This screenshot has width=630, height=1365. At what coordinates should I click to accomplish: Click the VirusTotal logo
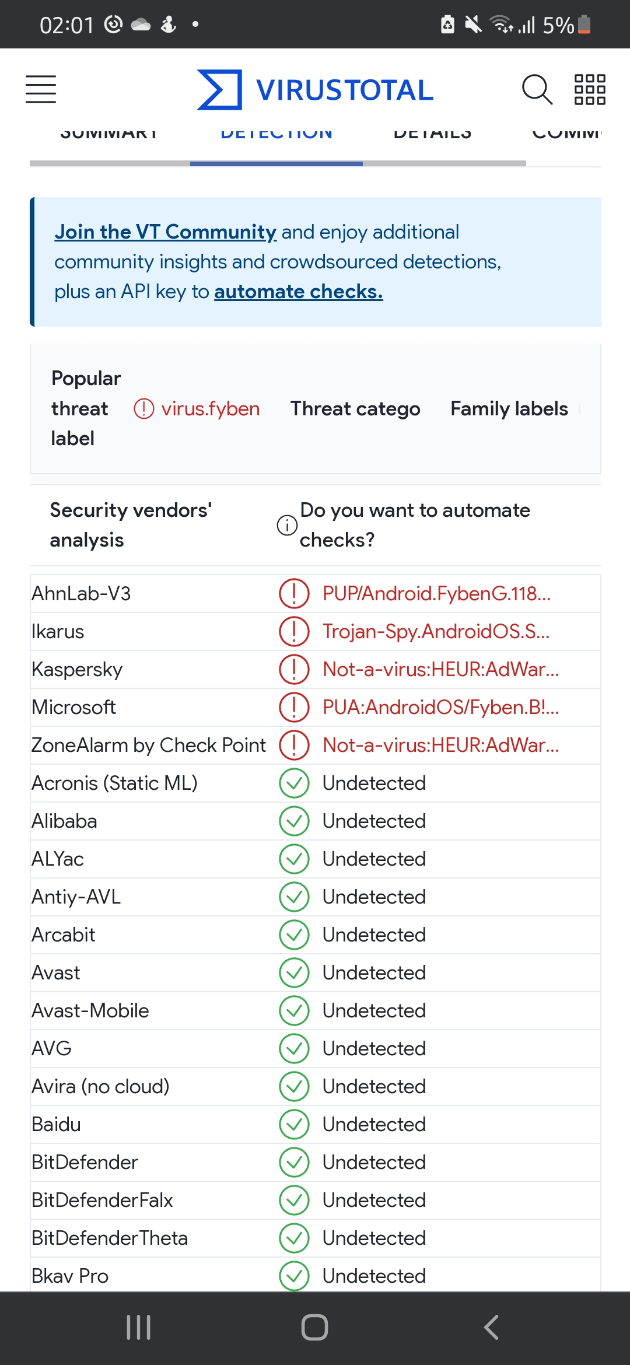(x=314, y=89)
